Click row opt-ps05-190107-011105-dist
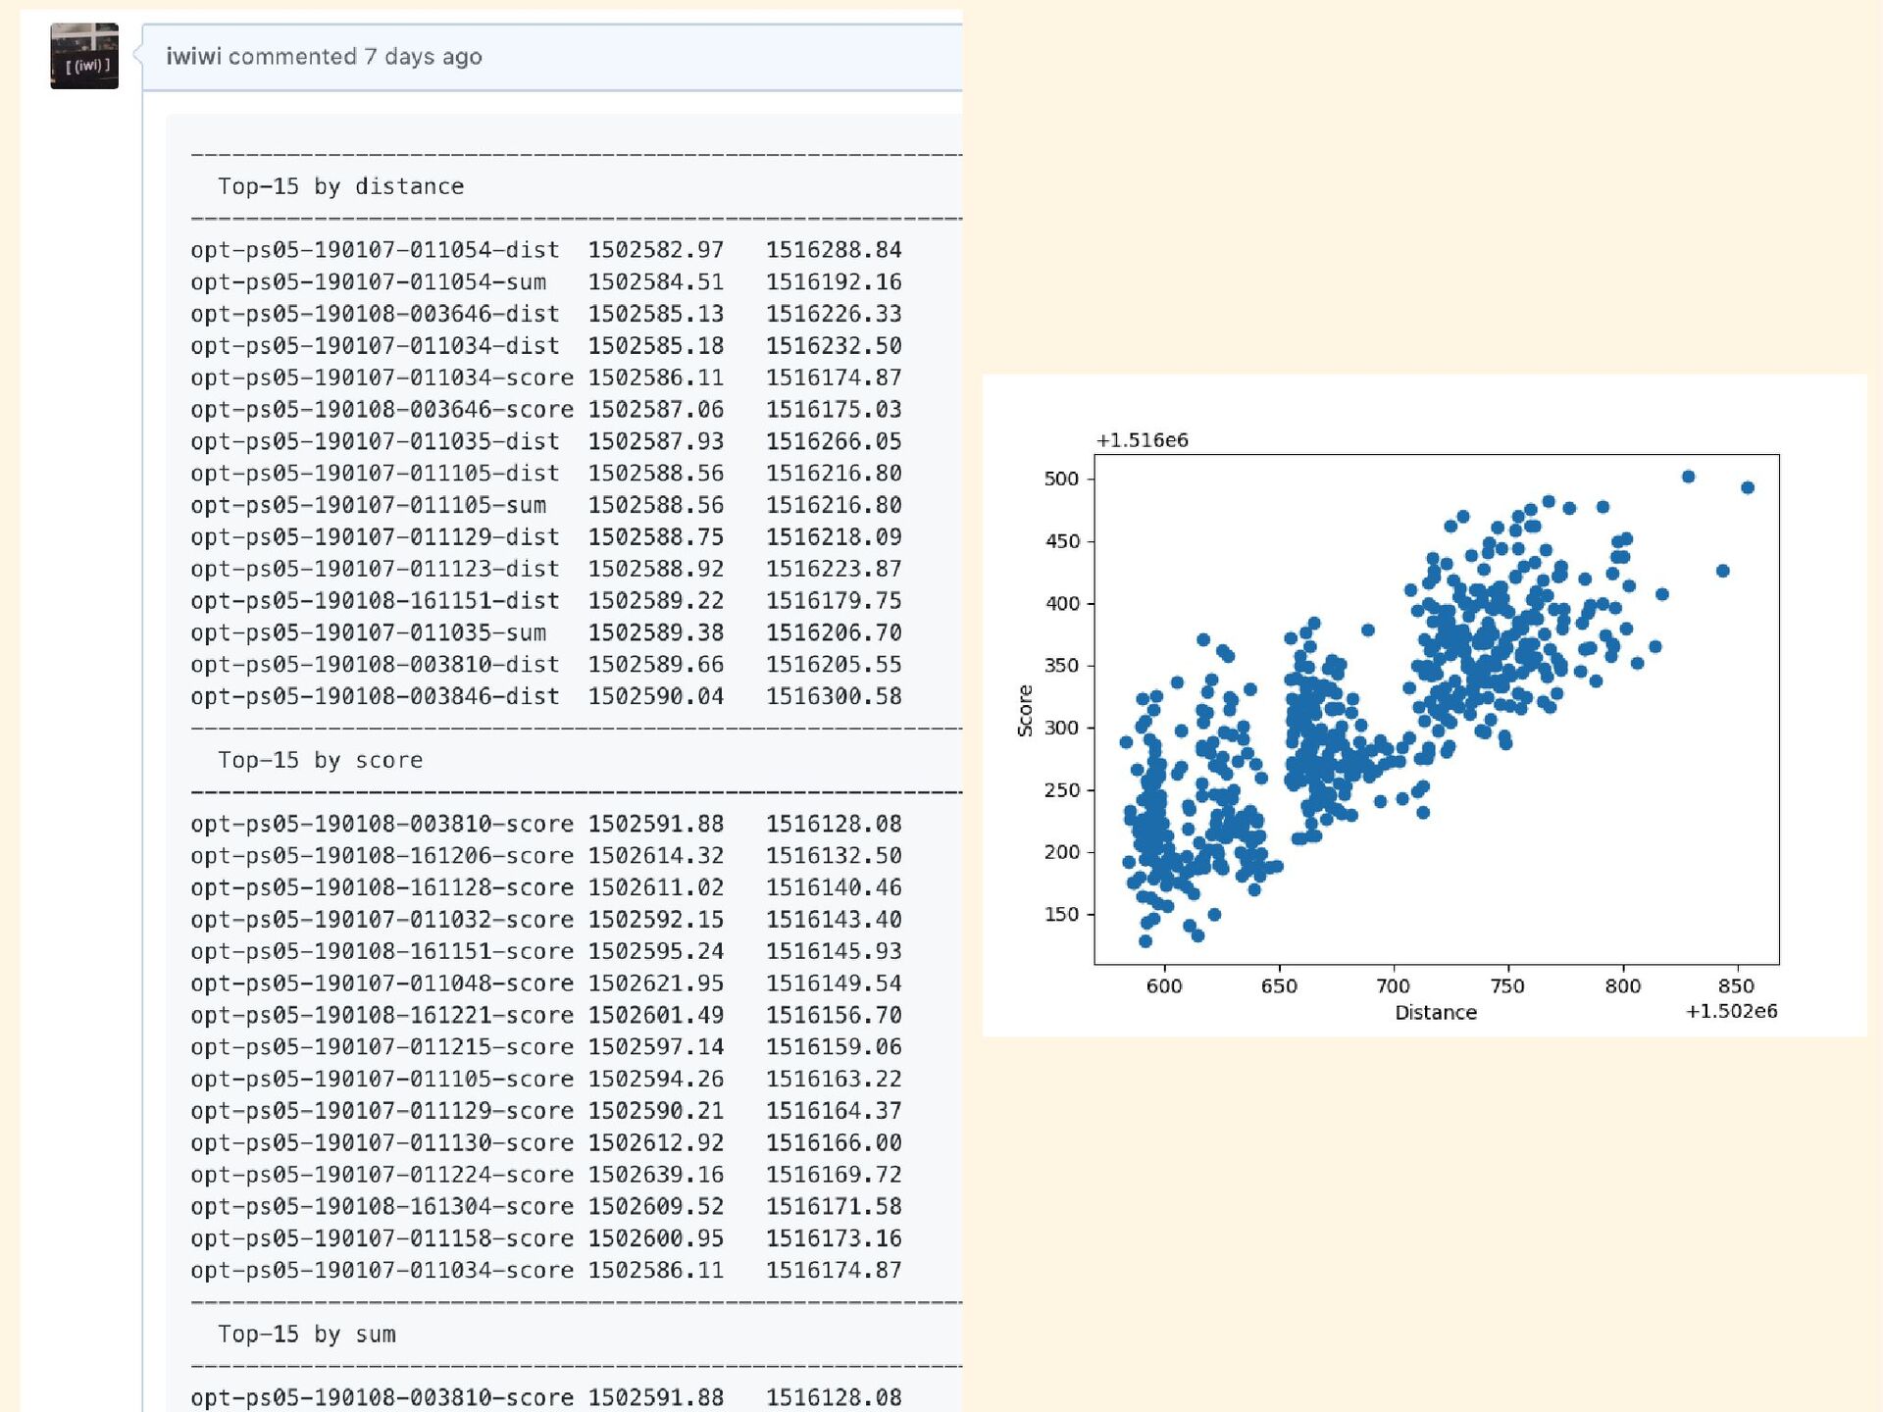Image resolution: width=1883 pixels, height=1412 pixels. click(546, 474)
